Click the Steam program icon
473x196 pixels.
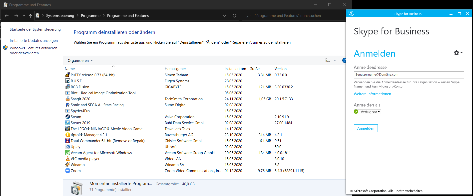click(x=67, y=117)
